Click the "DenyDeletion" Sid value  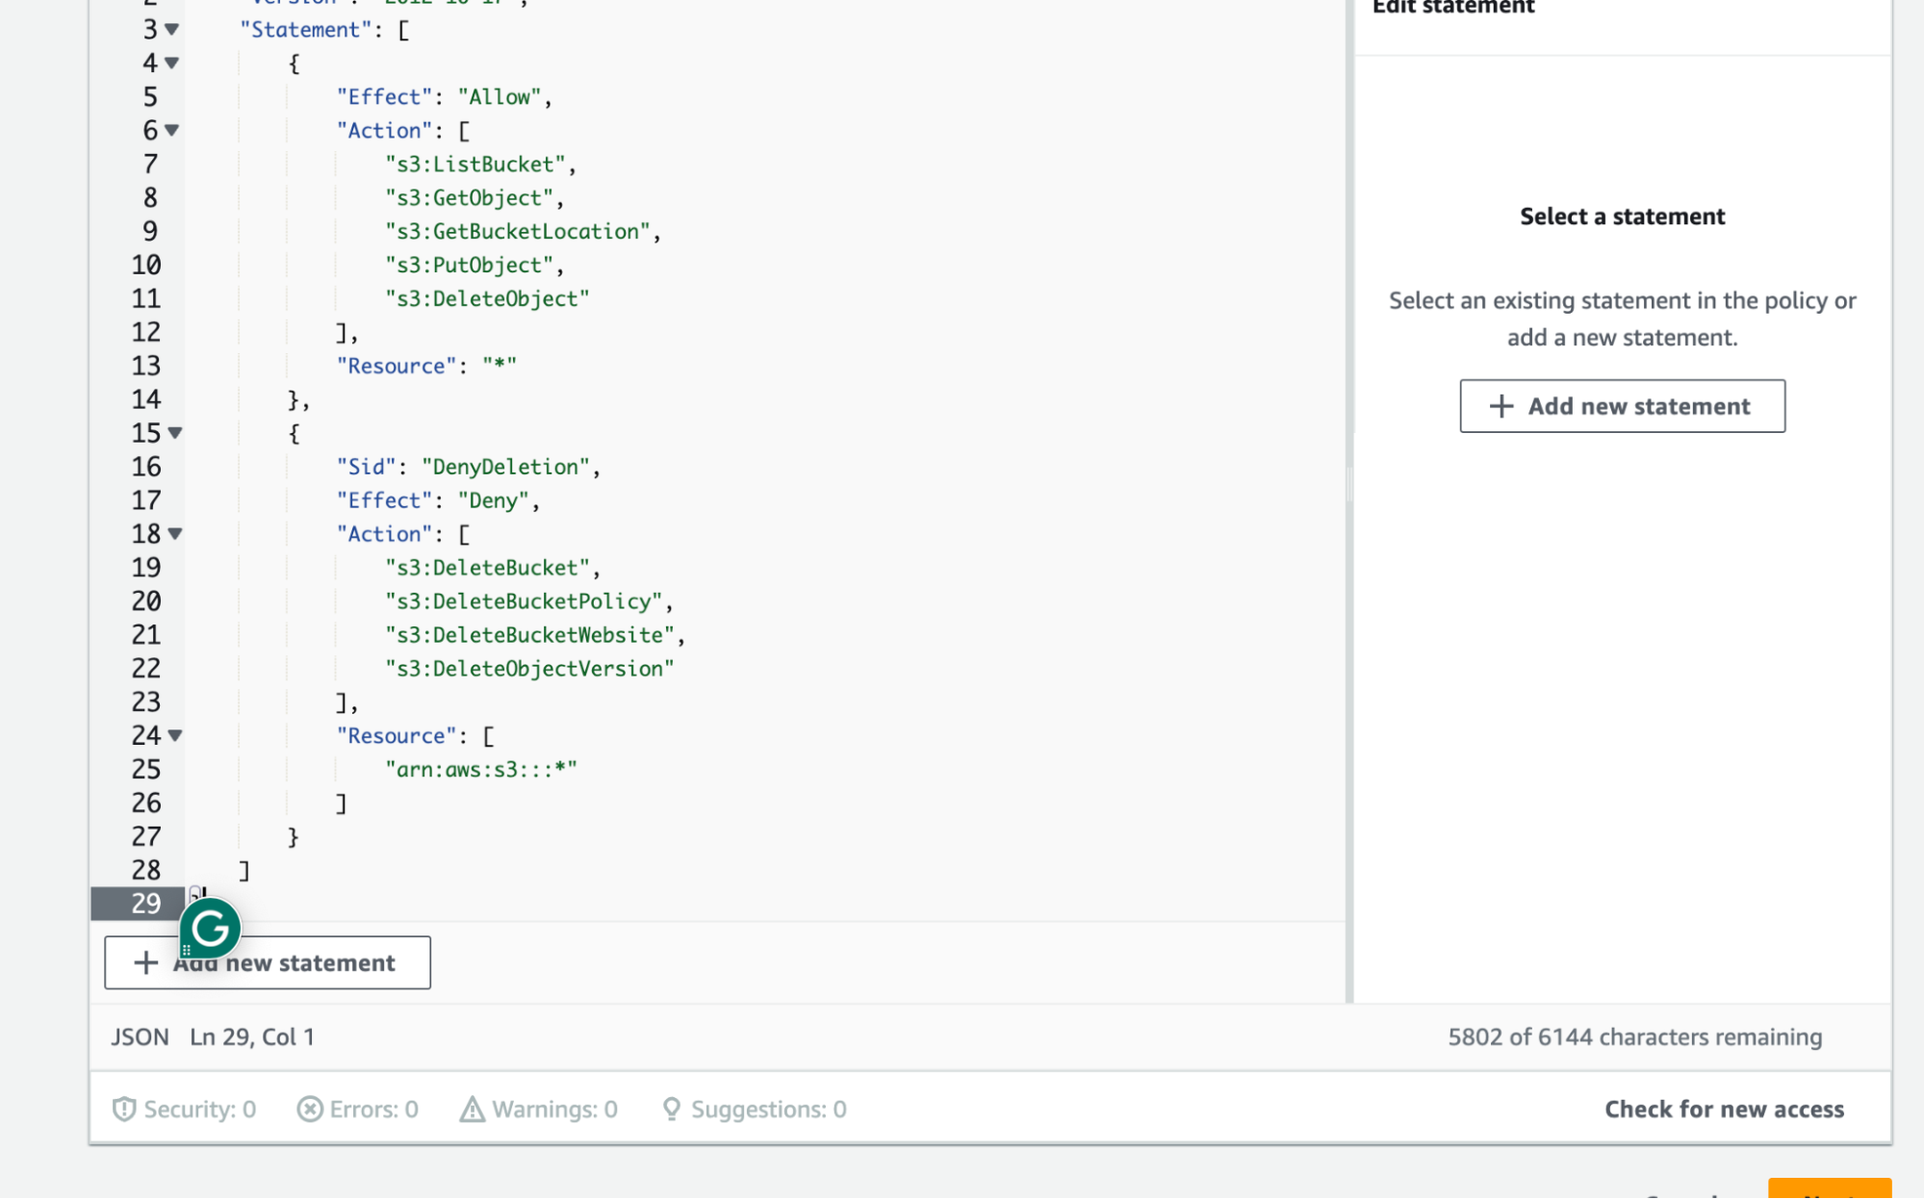[505, 467]
